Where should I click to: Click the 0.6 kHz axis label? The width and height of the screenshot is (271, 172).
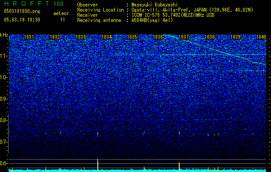click(4, 163)
